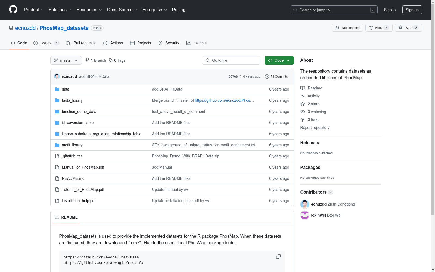Select the Code tab
Image resolution: width=435 pixels, height=272 pixels.
(19, 43)
